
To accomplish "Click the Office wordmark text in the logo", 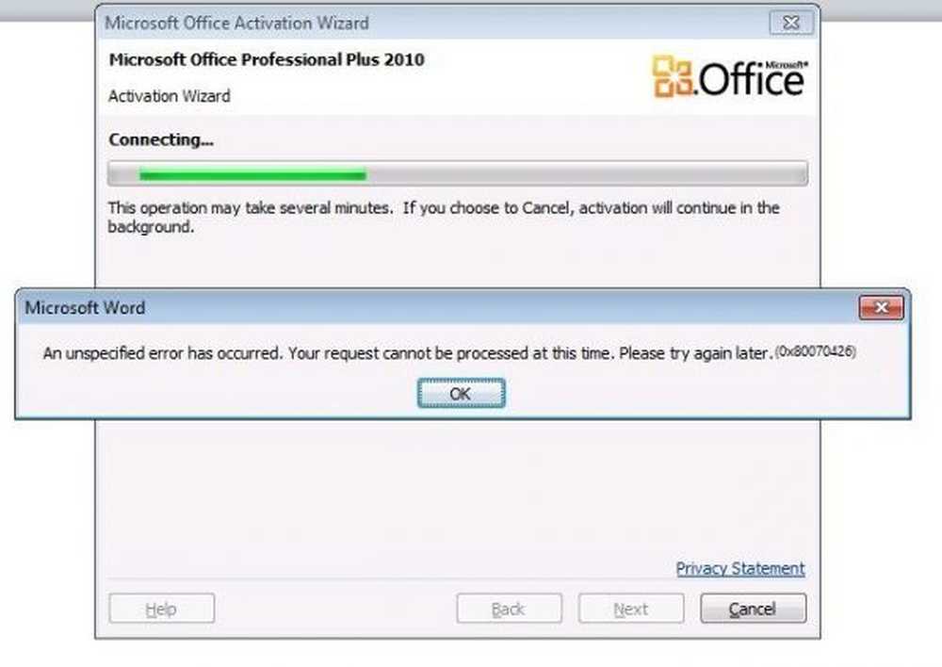I will tap(752, 79).
